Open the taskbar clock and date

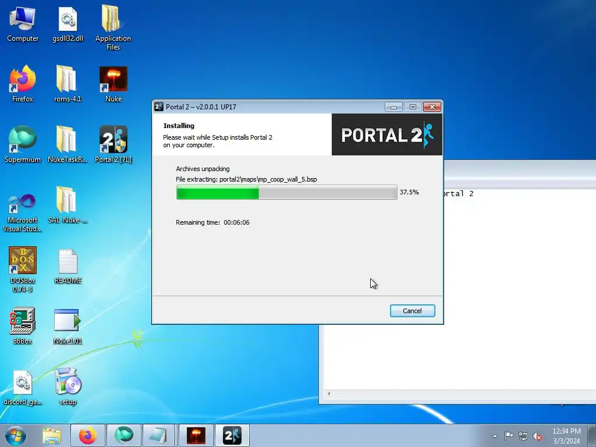click(566, 435)
